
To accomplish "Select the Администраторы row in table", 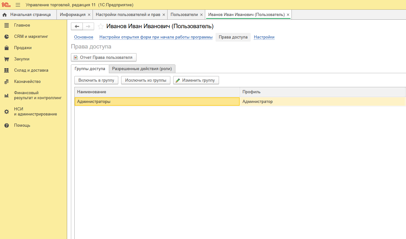I will 157,102.
